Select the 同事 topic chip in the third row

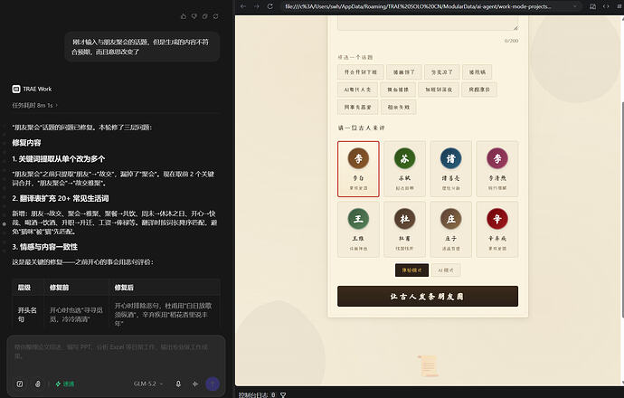pos(358,107)
